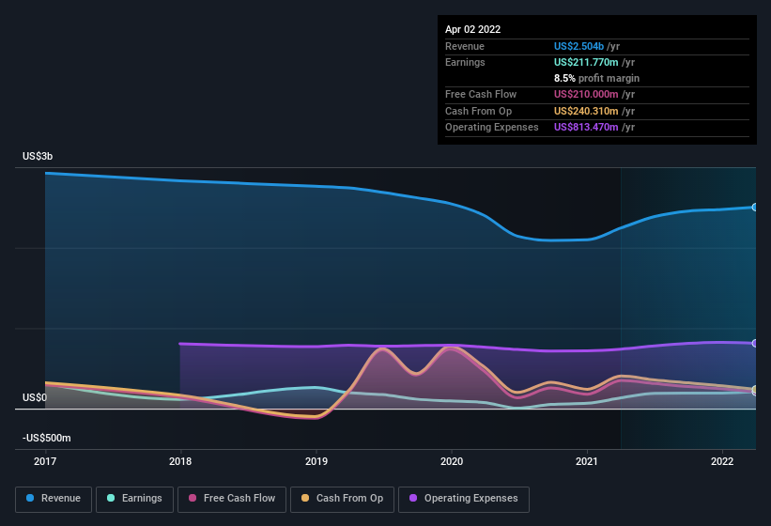Click the US$0 y-axis label
Screen dimensions: 771x526
point(35,397)
